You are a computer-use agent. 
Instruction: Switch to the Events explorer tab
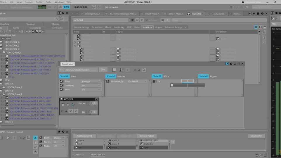[x=16, y=28]
